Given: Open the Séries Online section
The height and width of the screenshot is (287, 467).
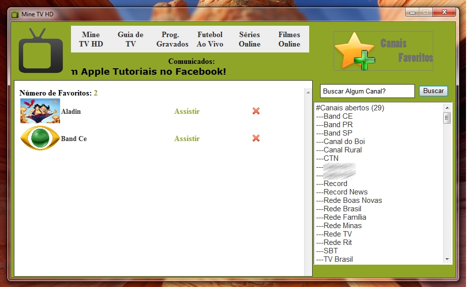Looking at the screenshot, I should 249,39.
